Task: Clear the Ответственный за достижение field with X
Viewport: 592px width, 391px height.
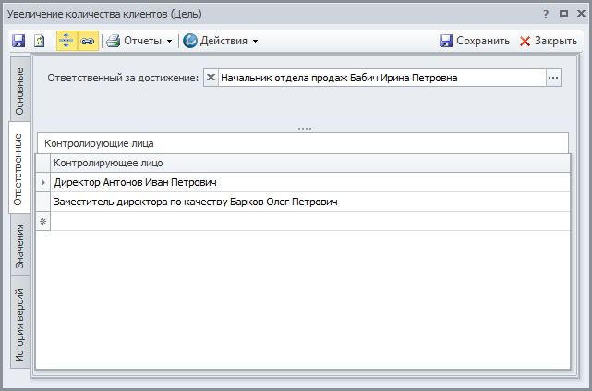Action: tap(211, 79)
